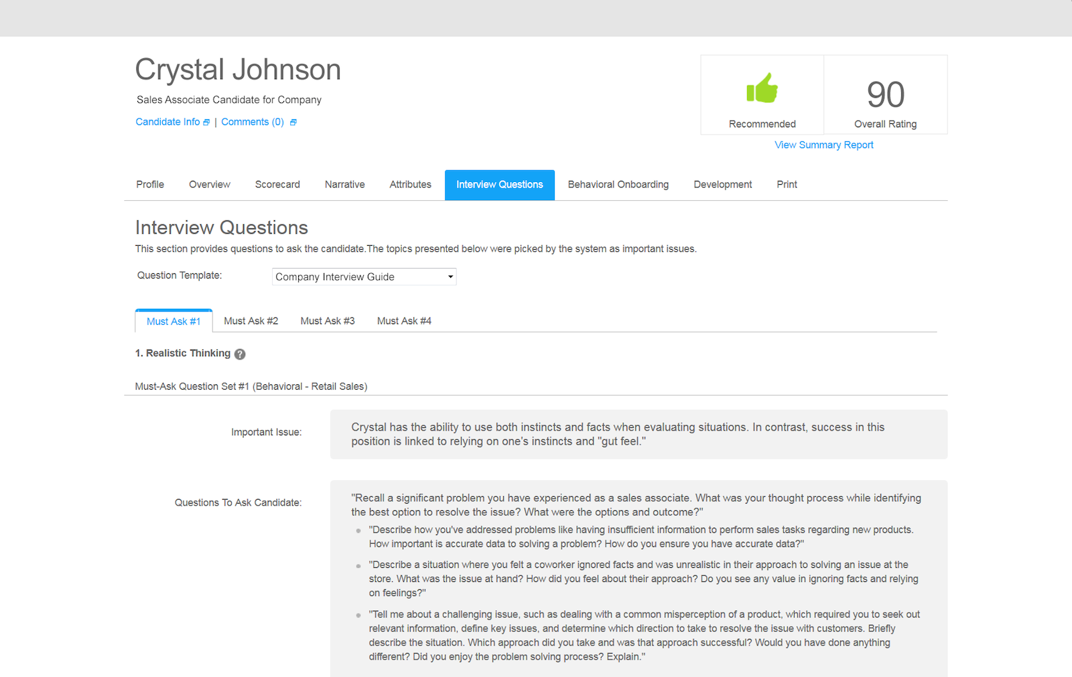
Task: Select the Scorecard tab
Action: click(277, 184)
